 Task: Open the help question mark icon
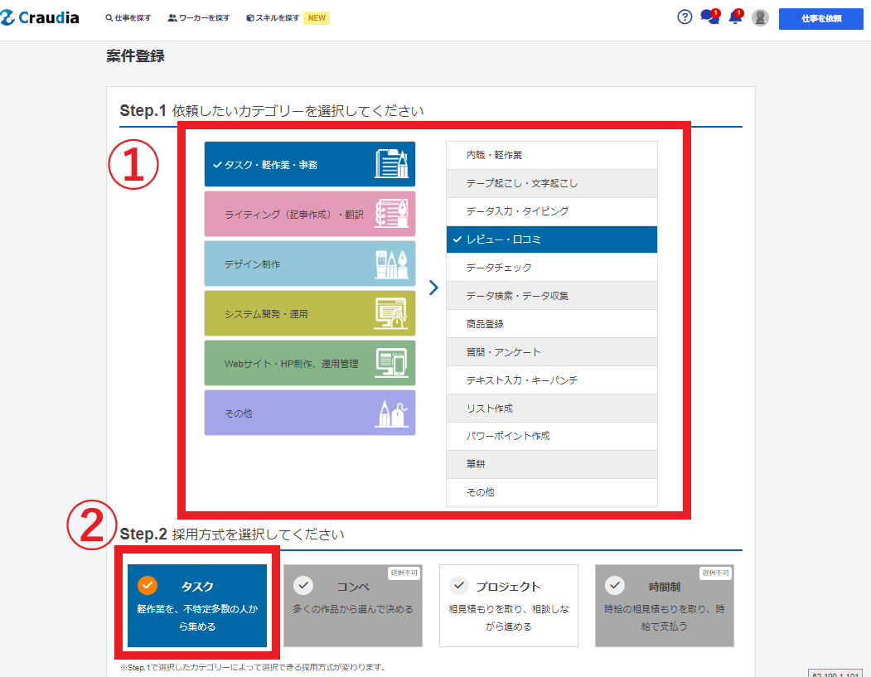click(x=685, y=17)
